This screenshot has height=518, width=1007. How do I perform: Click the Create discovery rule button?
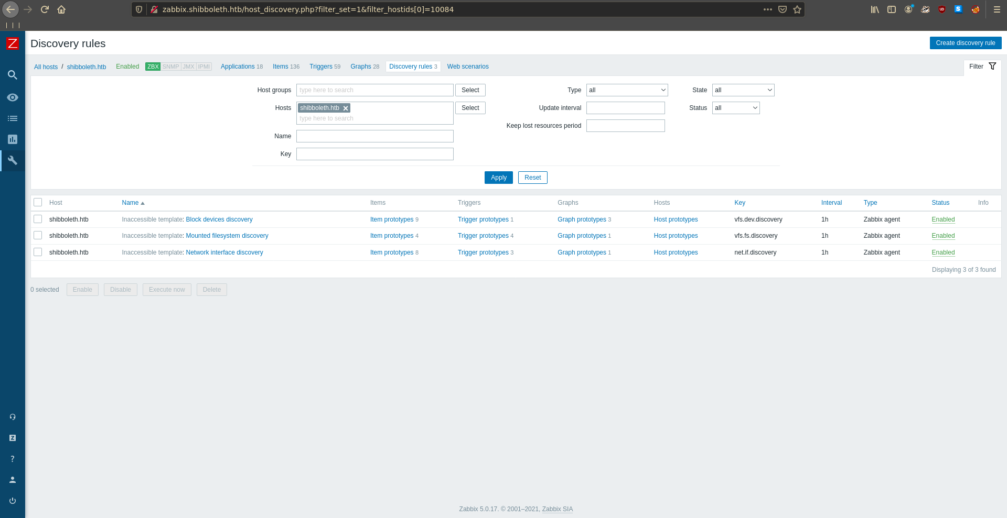pos(965,43)
